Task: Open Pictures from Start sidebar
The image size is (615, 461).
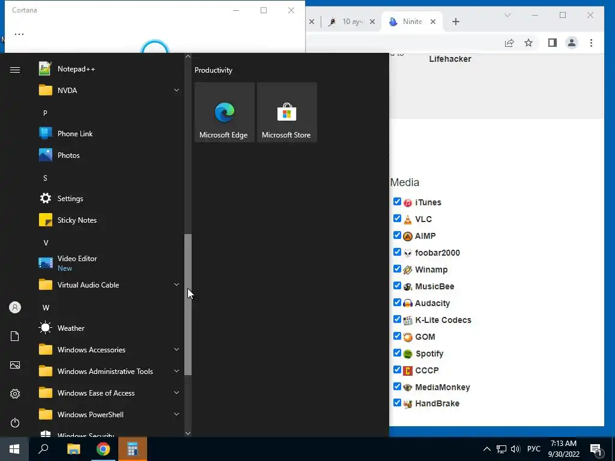Action: [x=15, y=365]
